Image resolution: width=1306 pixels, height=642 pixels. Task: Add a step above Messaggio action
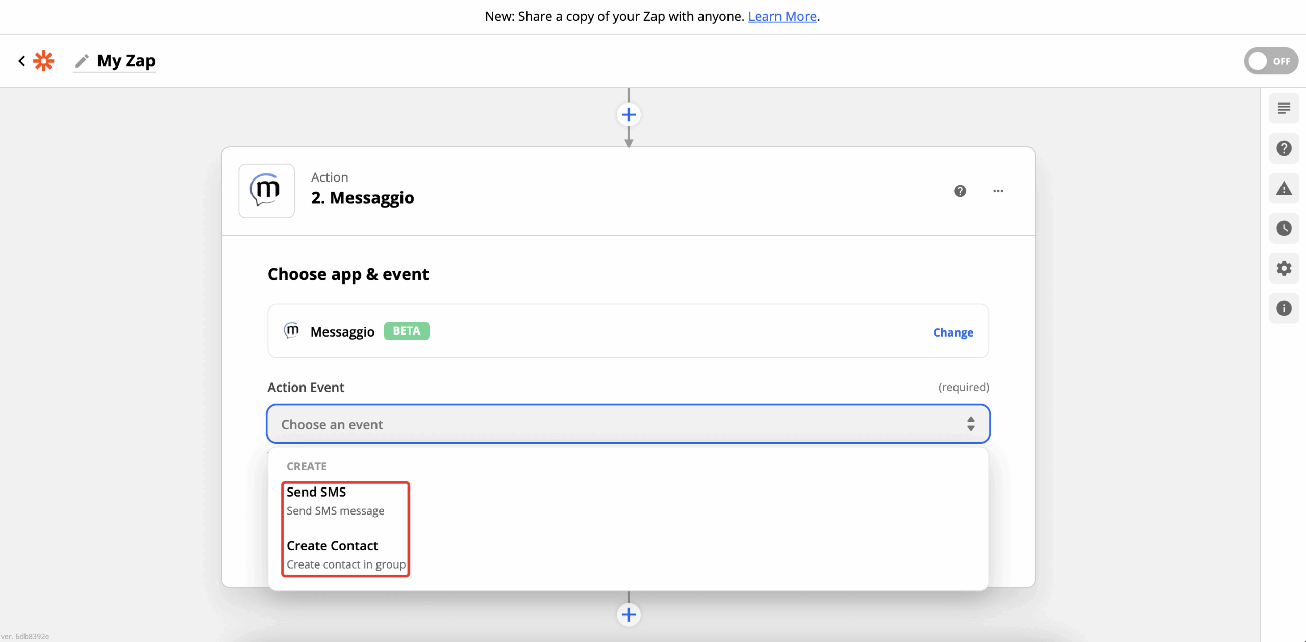(629, 115)
